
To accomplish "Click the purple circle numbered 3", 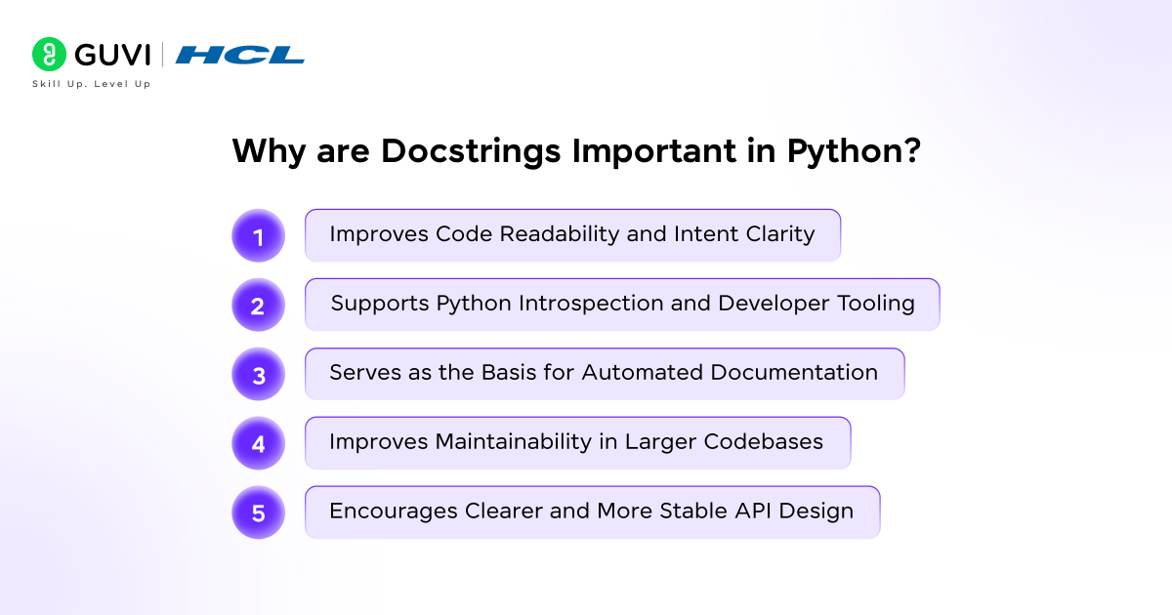I will coord(258,374).
